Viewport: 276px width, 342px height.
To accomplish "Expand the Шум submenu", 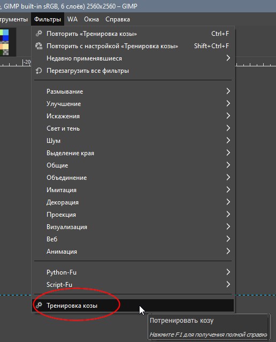I will tap(133, 141).
